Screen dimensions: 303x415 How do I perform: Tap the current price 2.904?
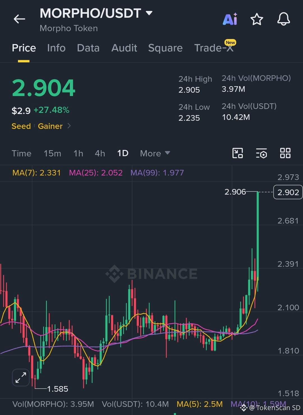43,88
